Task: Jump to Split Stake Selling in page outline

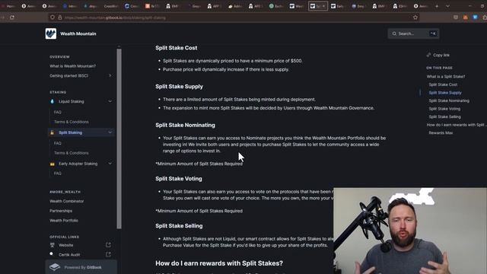Action: coord(444,116)
